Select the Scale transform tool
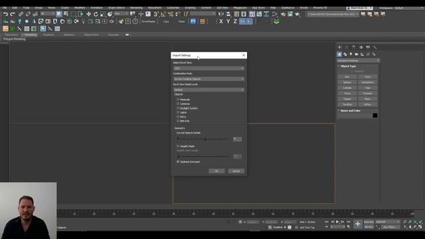This screenshot has width=425, height=239. point(103,14)
